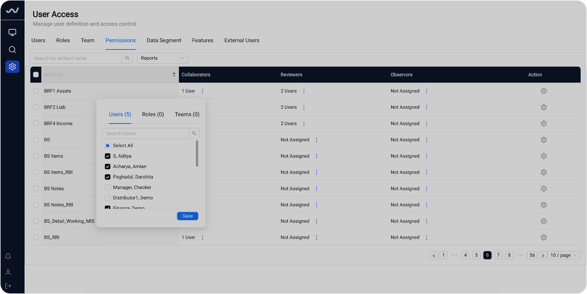The height and width of the screenshot is (294, 587).
Task: Focus the Search by artifact name field
Action: coord(76,58)
